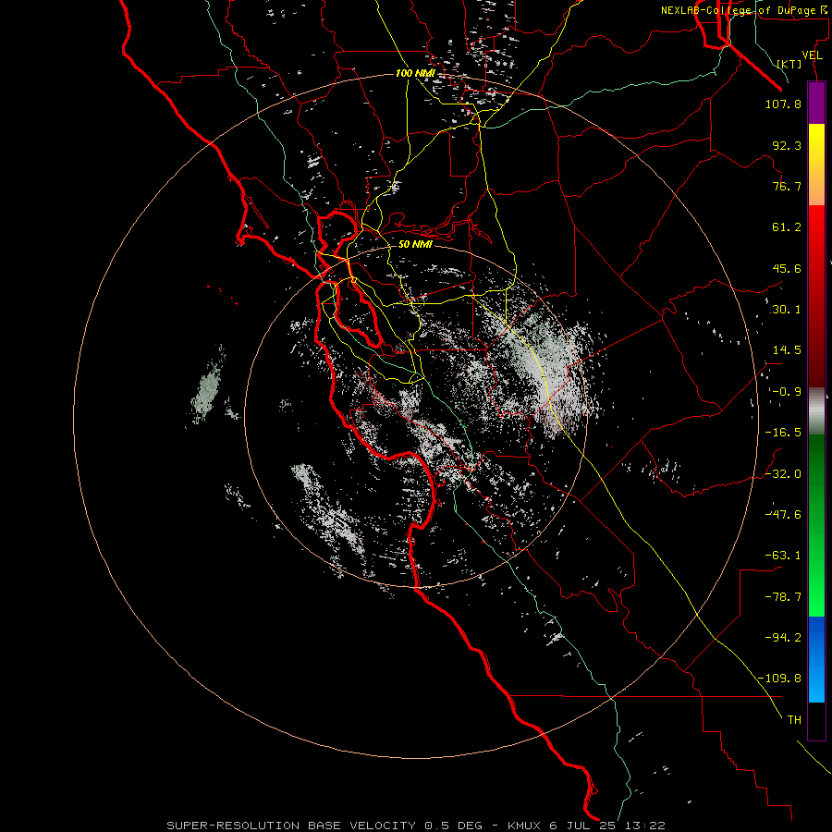Pick the black TH box below the color bar

(816, 721)
